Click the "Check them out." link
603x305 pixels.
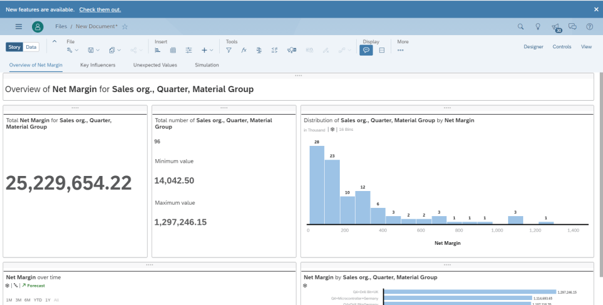(x=100, y=9)
